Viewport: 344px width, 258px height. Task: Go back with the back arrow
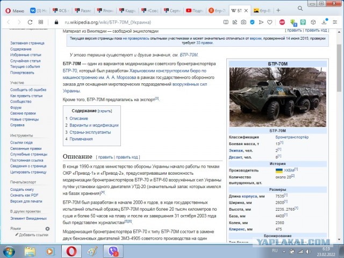[9, 22]
